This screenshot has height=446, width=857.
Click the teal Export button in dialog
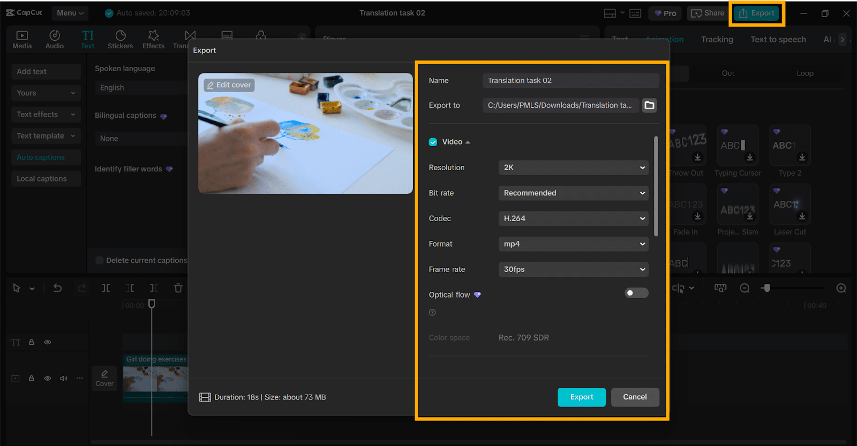point(582,397)
